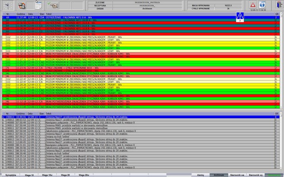
Task: Open the document report icon
Action: 39,5
